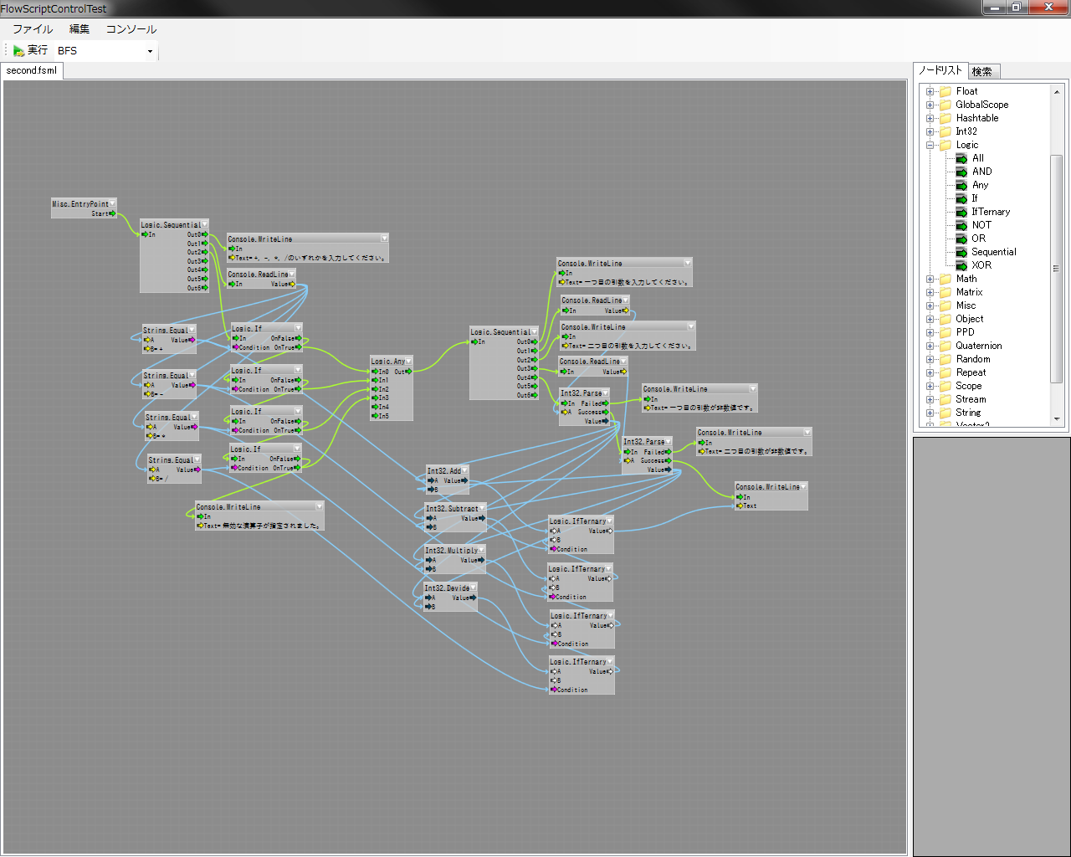Collapse the Logic folder in node list
1071x857 pixels.
click(930, 145)
